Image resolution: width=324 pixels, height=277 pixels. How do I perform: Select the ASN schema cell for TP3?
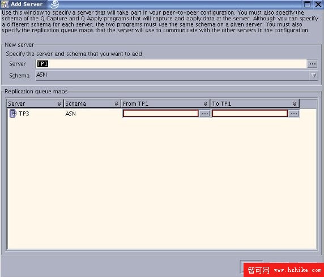tap(70, 114)
